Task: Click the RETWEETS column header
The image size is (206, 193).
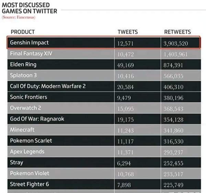Action: click(178, 32)
